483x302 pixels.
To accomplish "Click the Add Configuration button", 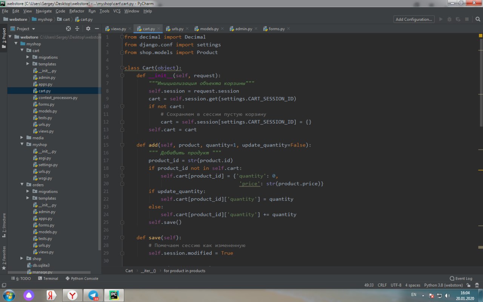I will pyautogui.click(x=414, y=19).
